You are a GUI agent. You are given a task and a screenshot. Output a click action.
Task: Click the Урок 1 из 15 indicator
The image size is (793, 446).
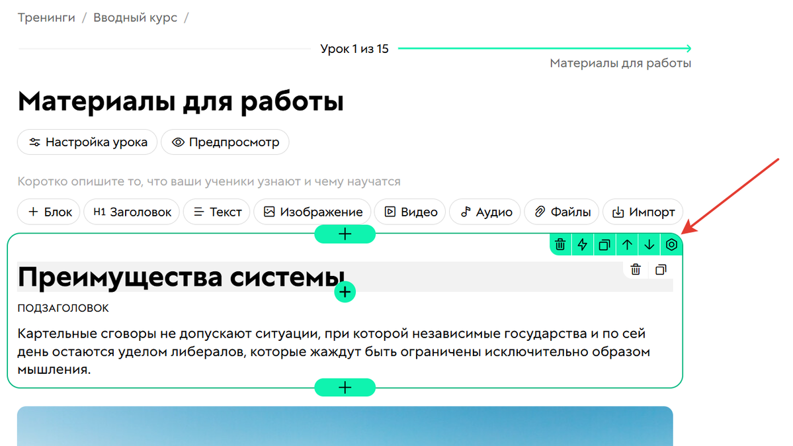(x=354, y=49)
